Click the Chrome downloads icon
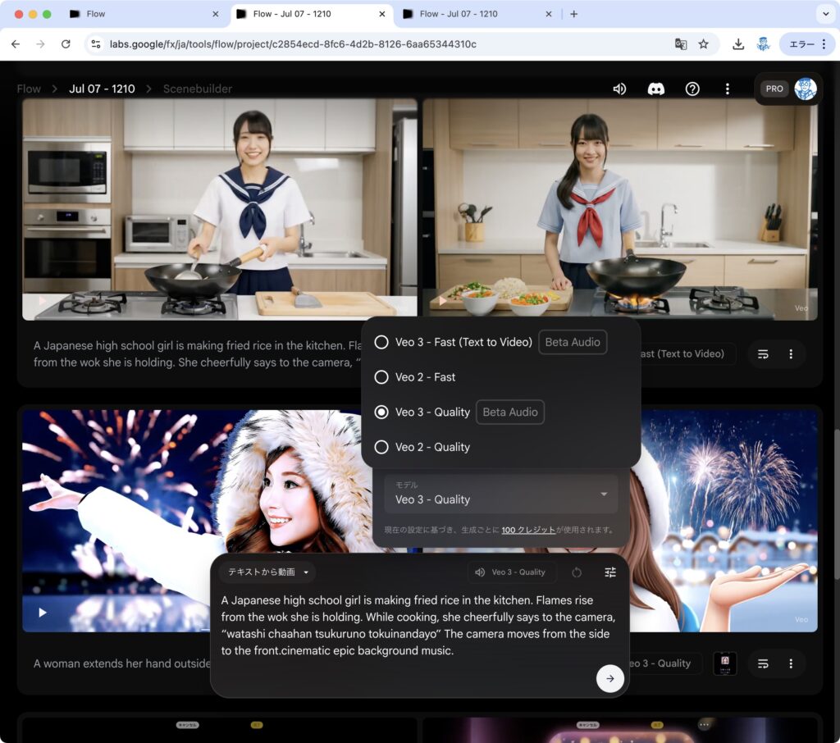 tap(738, 44)
